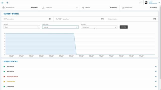Click the plus add icon
The height and width of the screenshot is (90, 161).
tap(7, 2)
